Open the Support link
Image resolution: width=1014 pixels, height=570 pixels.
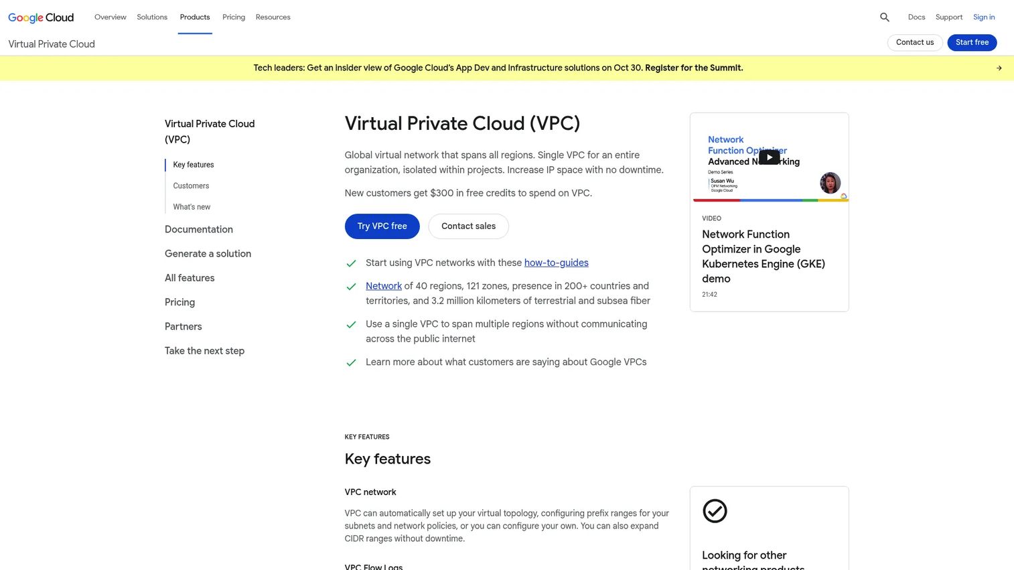(949, 17)
